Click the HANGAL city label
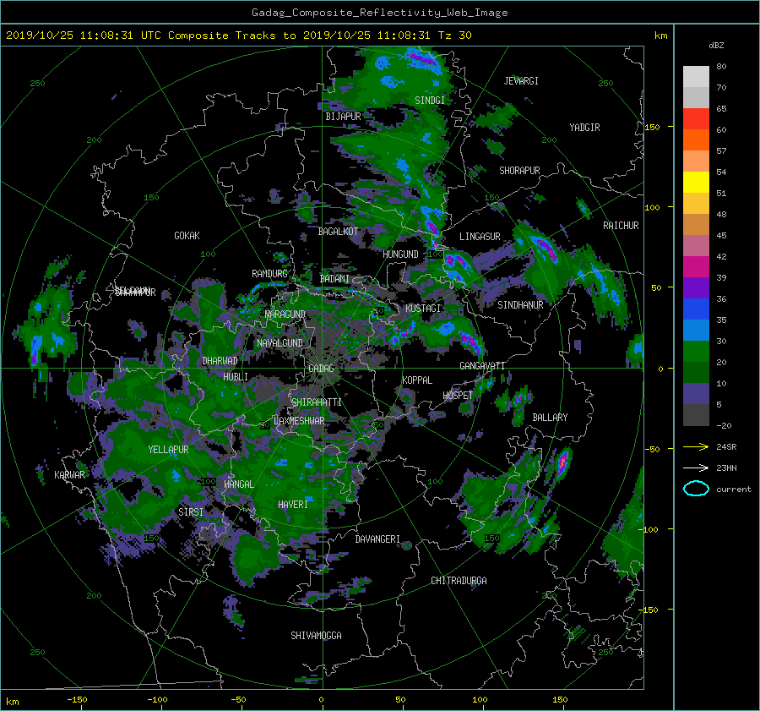Viewport: 760px width, 711px height. pyautogui.click(x=238, y=484)
